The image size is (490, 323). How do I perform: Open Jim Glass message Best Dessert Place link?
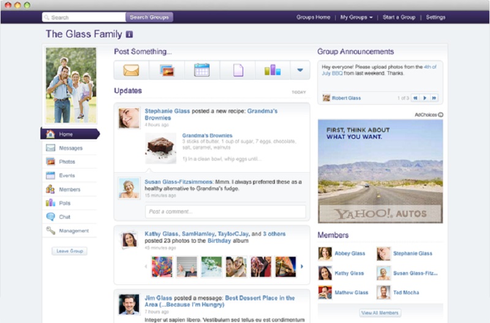pos(221,301)
